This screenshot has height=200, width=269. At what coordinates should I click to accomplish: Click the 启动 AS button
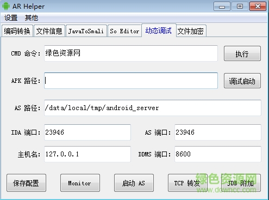[x=134, y=183]
